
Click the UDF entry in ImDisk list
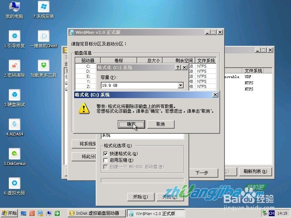click(x=248, y=77)
